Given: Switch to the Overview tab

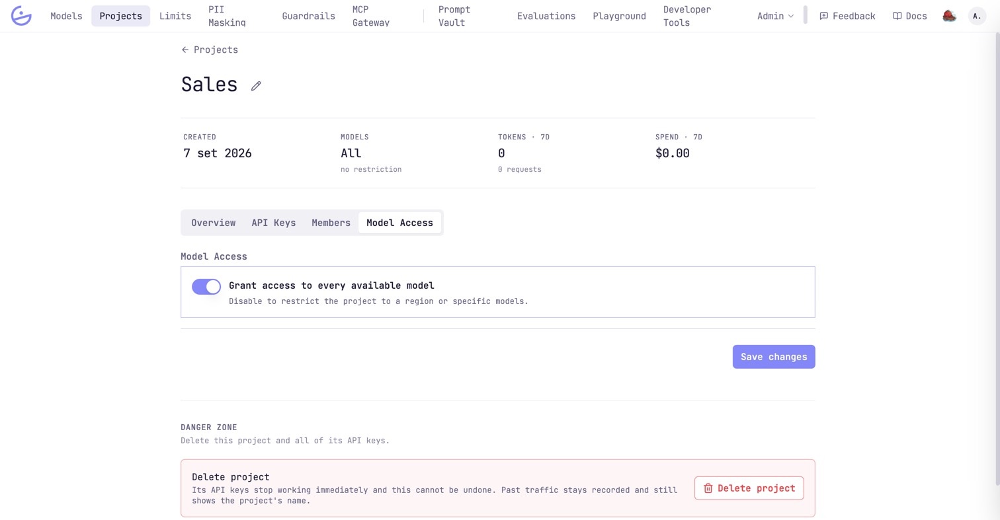Looking at the screenshot, I should (213, 223).
